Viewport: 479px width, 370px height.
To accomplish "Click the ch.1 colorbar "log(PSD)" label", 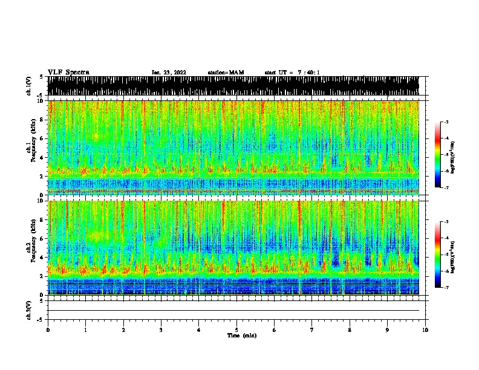I will 453,158.
